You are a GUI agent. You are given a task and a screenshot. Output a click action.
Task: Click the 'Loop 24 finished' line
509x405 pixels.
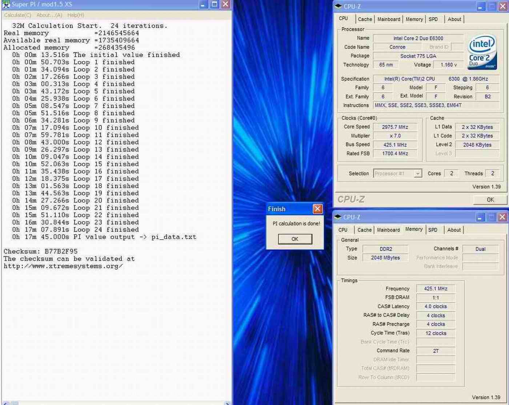[75, 230]
